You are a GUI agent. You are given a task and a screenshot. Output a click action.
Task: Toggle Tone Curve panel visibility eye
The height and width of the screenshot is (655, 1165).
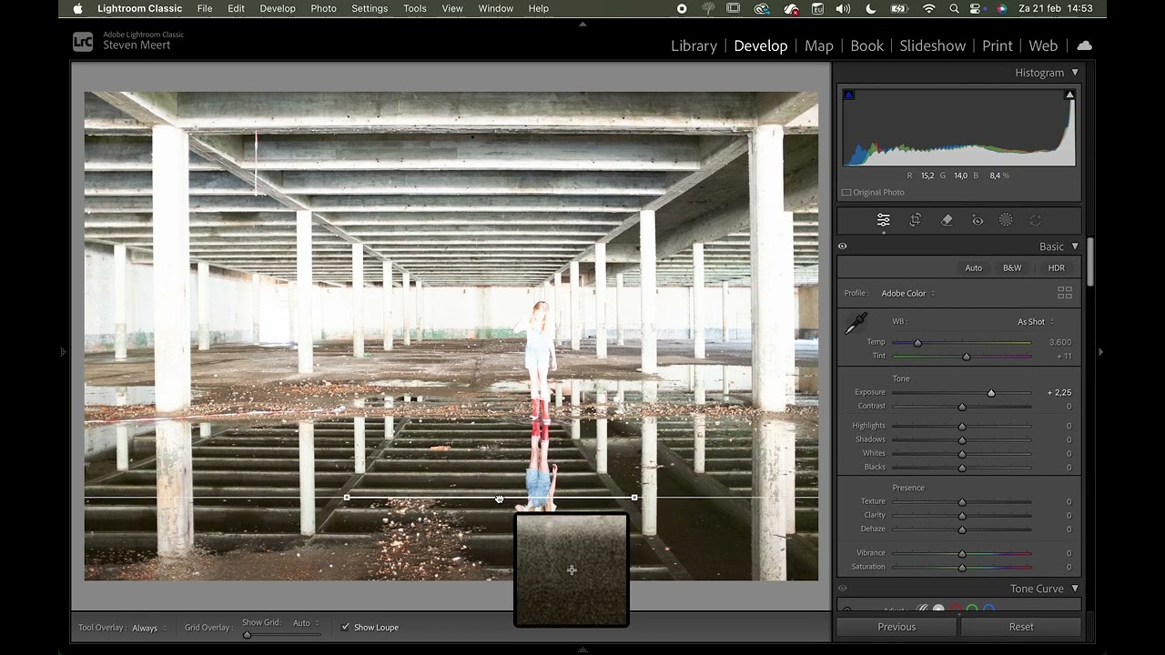842,589
